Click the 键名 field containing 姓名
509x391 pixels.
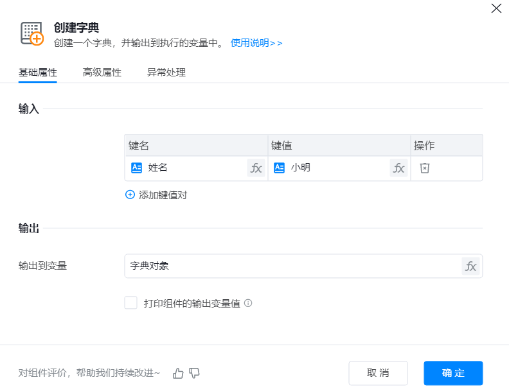pos(193,168)
